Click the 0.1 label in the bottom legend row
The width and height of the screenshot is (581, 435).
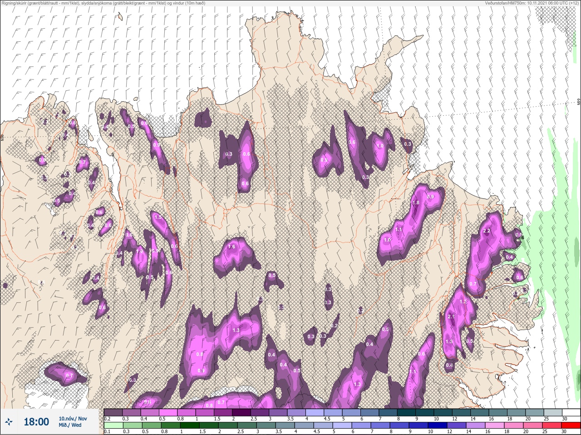click(107, 432)
